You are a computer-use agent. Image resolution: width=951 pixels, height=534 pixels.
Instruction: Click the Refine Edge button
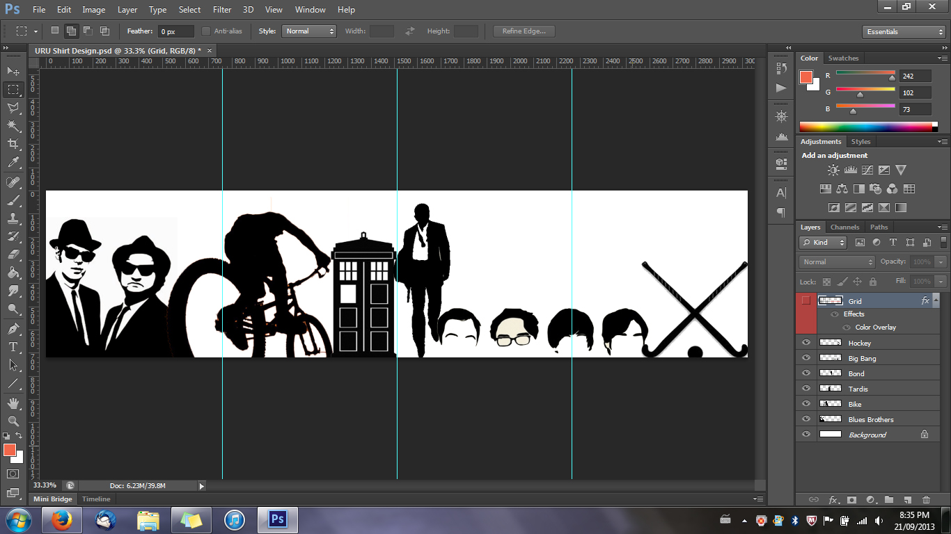524,31
